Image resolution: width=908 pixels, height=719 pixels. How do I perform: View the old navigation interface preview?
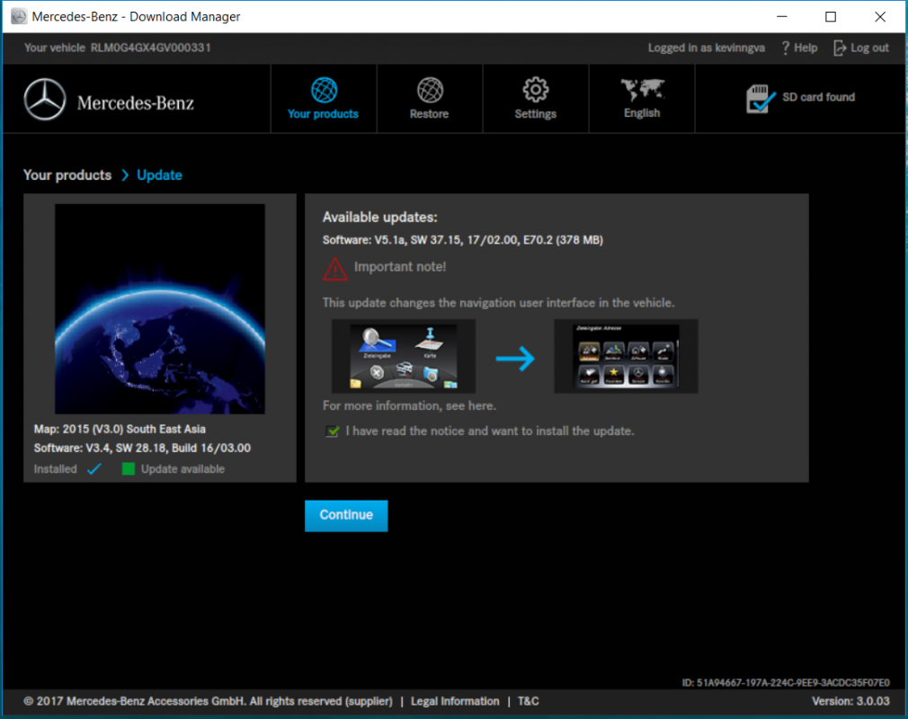(403, 356)
